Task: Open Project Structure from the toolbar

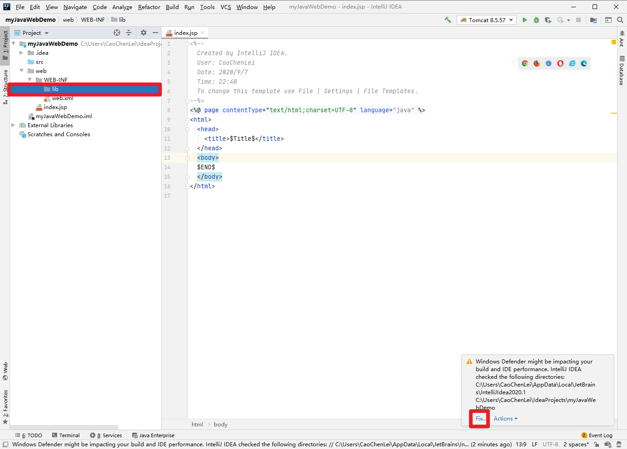Action: pyautogui.click(x=593, y=20)
